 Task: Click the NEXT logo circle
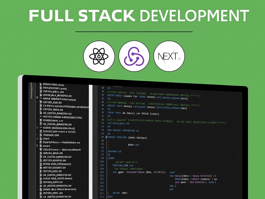169,56
